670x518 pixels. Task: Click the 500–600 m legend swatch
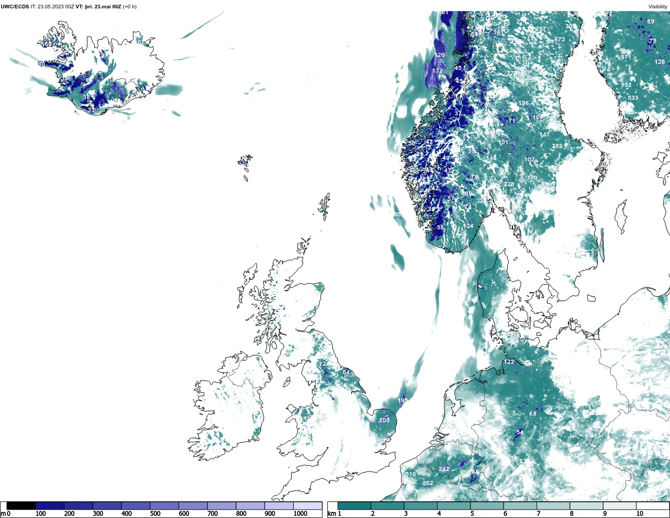click(x=164, y=506)
